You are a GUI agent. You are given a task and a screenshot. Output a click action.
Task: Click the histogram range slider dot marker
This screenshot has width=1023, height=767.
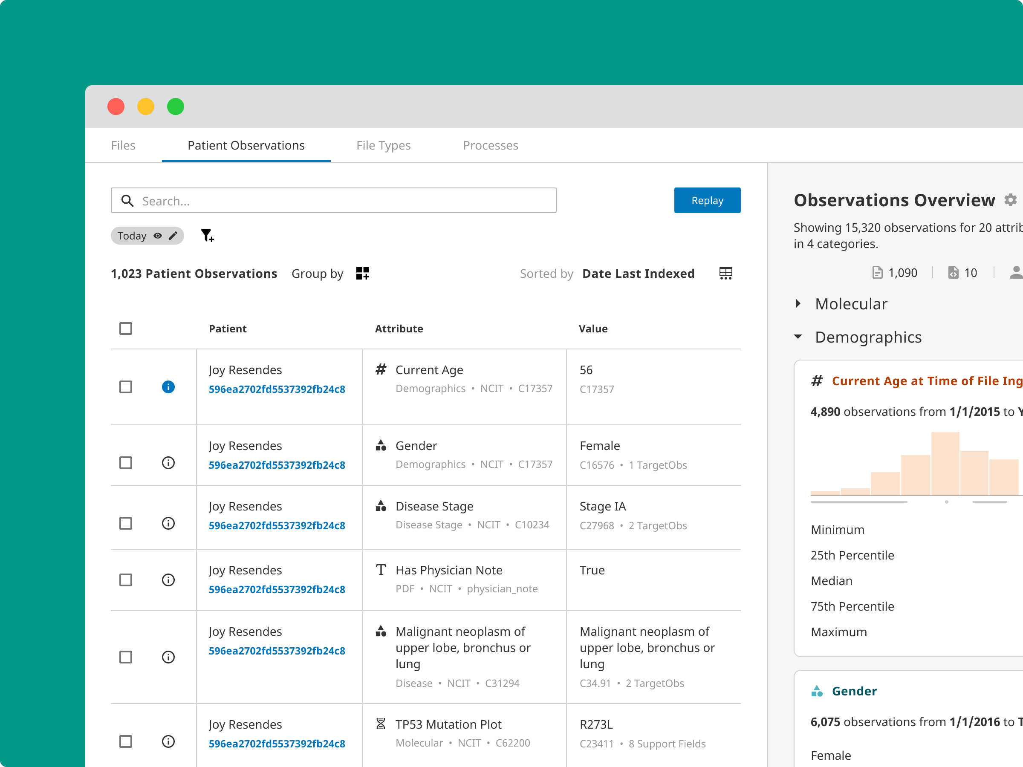coord(946,502)
